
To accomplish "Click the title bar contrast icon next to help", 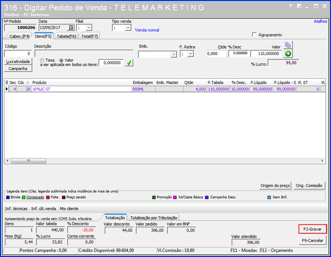I will pos(299,6).
